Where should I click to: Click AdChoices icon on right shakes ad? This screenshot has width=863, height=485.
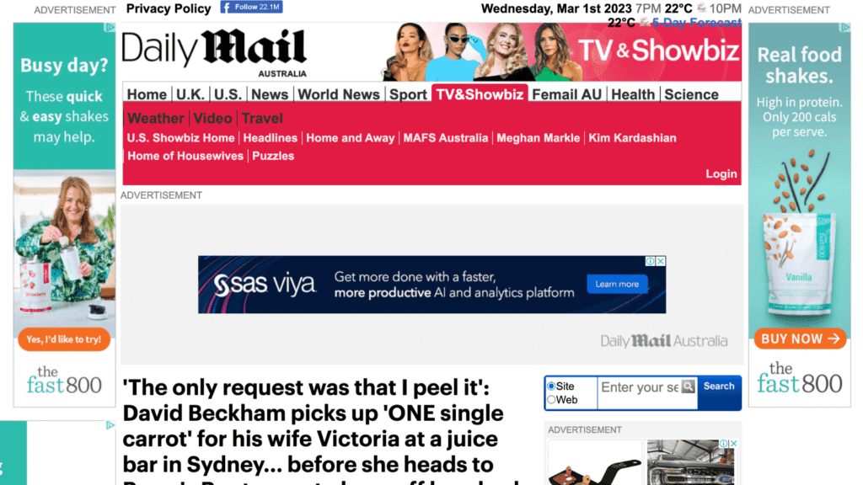tap(844, 28)
